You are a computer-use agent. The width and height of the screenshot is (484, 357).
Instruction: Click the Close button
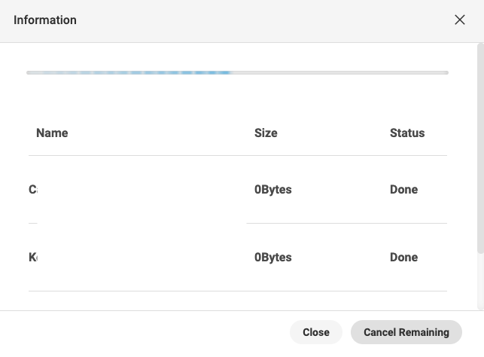(x=316, y=332)
